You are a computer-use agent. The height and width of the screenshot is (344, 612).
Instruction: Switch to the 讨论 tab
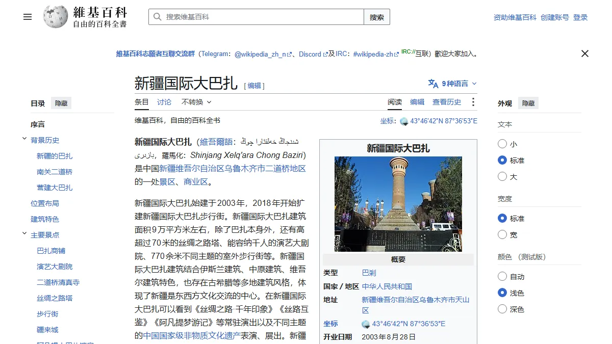(164, 102)
